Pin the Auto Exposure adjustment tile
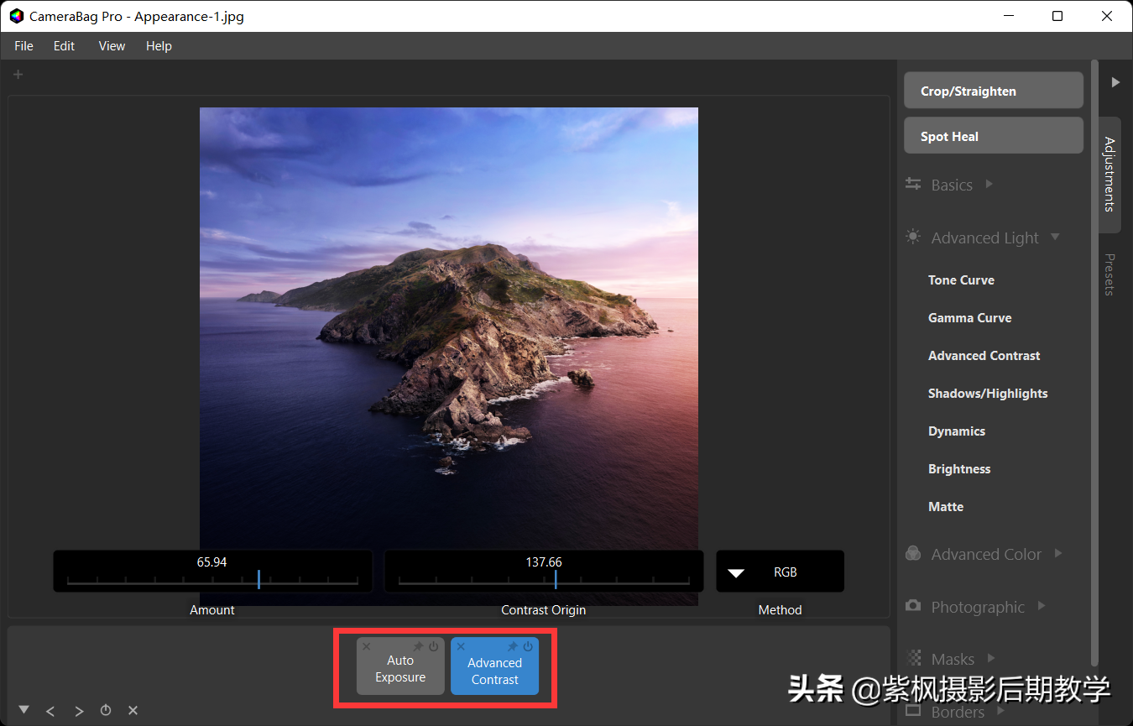Screen dimensions: 1133x726 pyautogui.click(x=418, y=646)
